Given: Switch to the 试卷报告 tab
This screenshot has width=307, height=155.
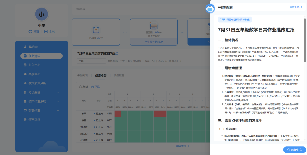Looking at the screenshot, I should coord(119,75).
